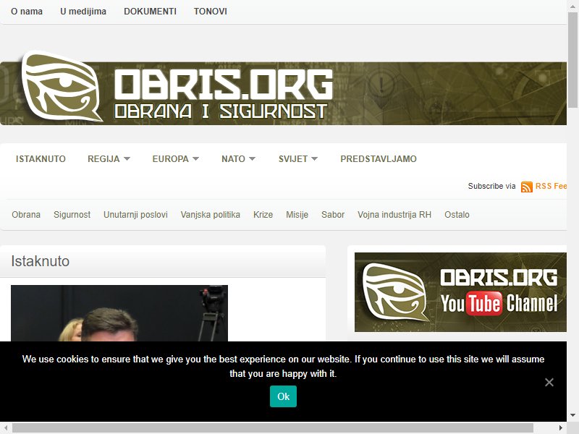Open the ISTAKNUTO menu item
This screenshot has height=434, width=579.
click(41, 159)
